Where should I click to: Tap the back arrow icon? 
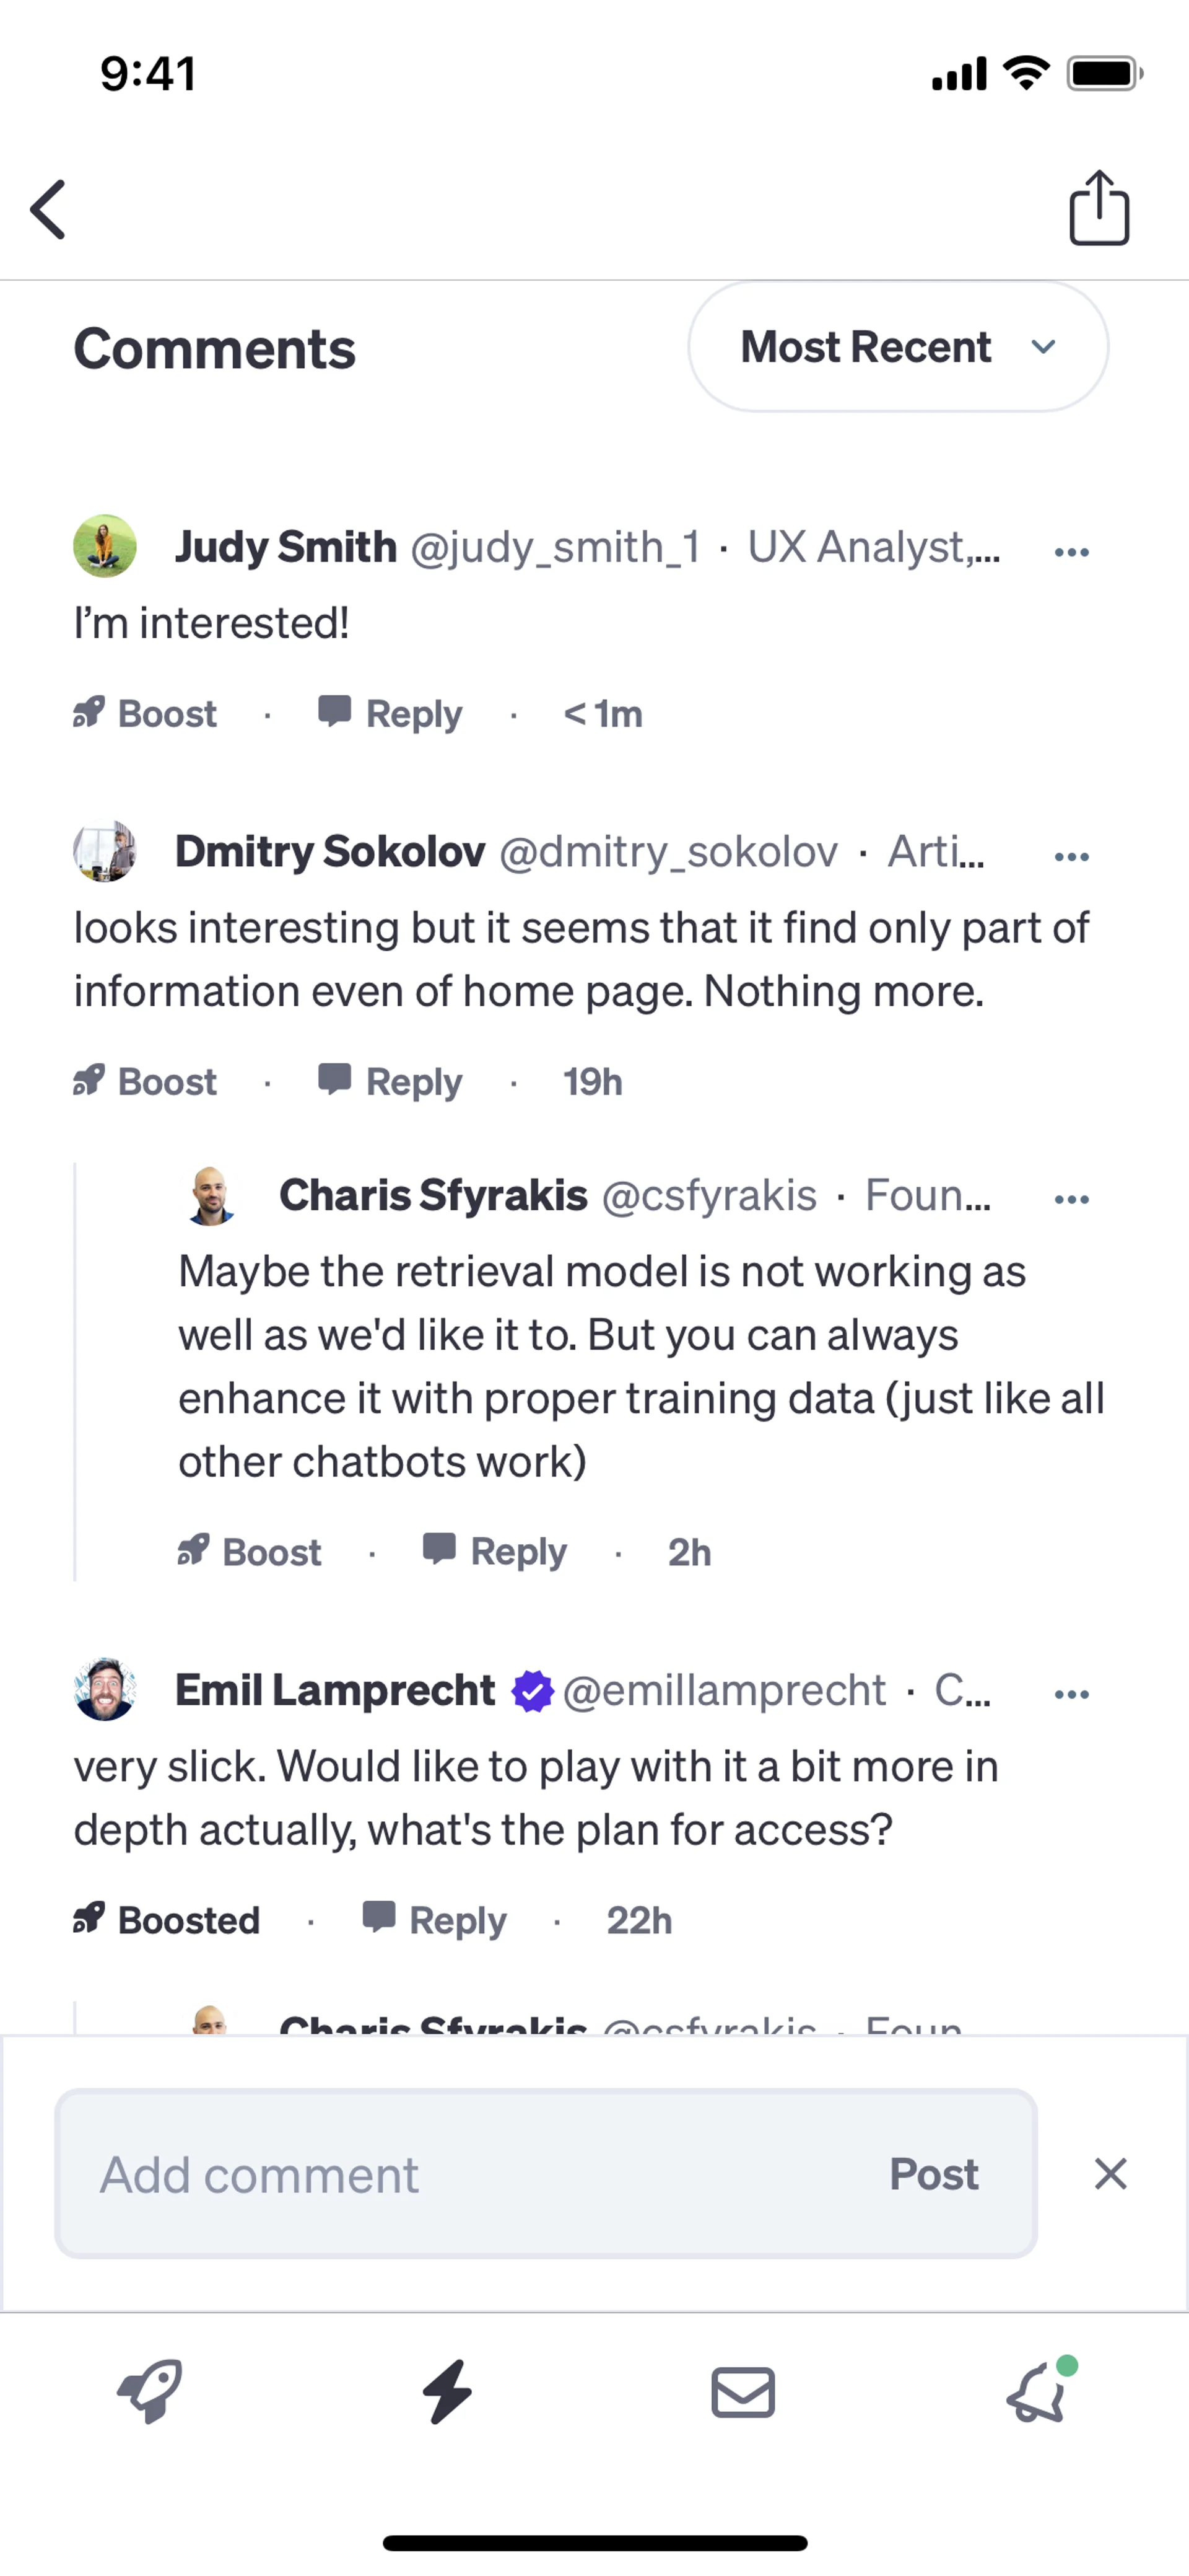[48, 210]
